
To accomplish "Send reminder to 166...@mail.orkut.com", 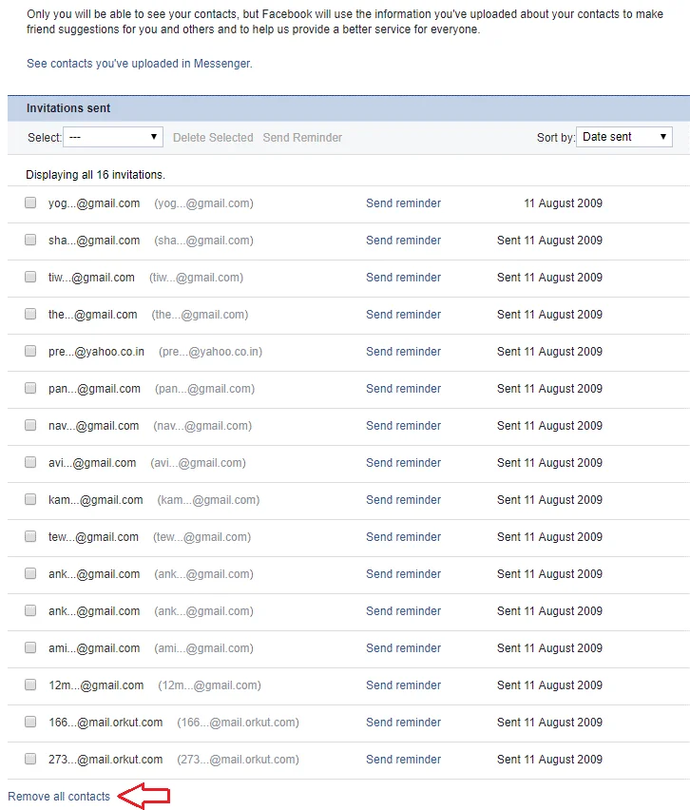I will click(x=403, y=723).
